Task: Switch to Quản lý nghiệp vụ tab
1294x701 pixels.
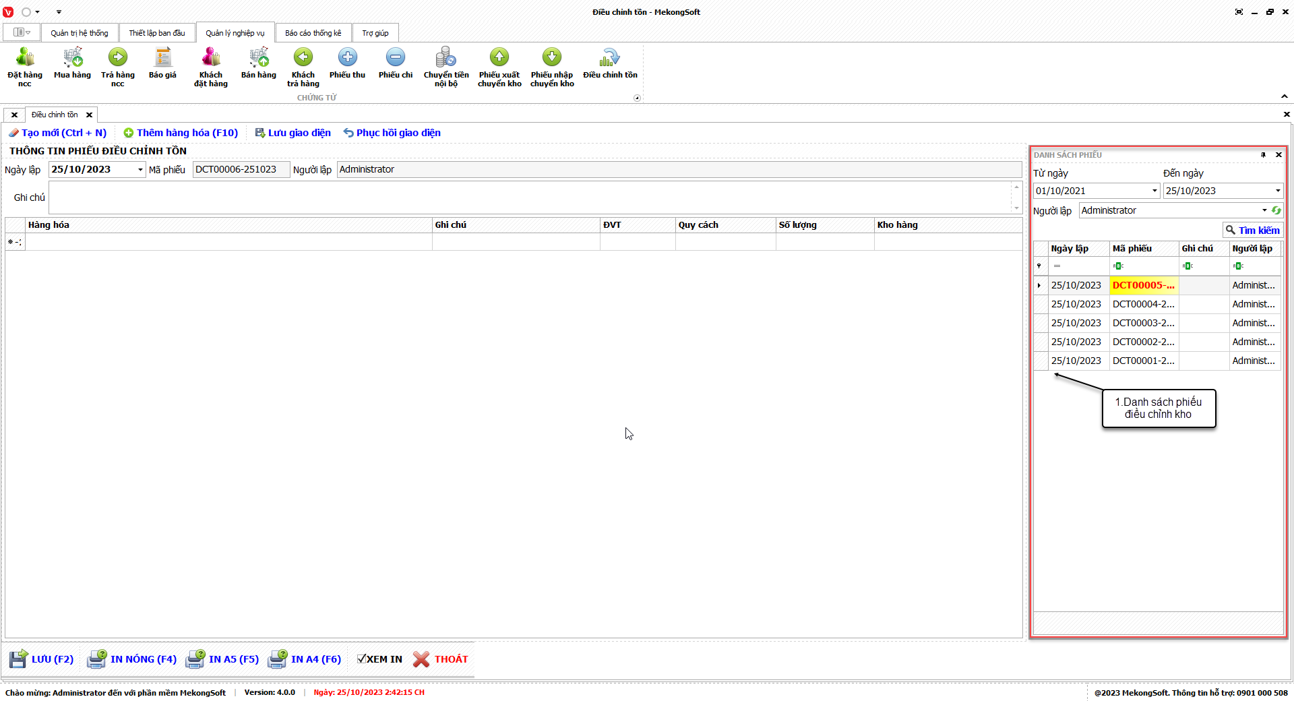Action: pos(235,33)
